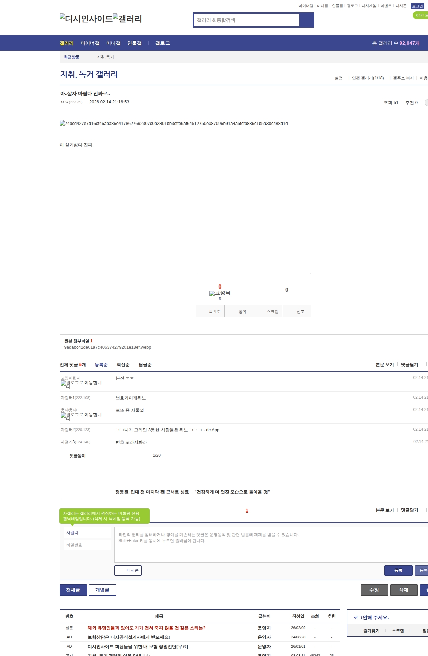
Task: Select the 개념글 tab
Action: (x=102, y=590)
